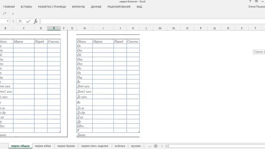Open the Insert Function fx dialog

tap(36, 21)
